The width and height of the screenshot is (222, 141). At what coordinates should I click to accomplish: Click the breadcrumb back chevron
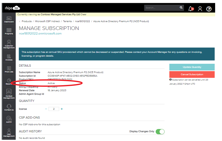(20, 21)
